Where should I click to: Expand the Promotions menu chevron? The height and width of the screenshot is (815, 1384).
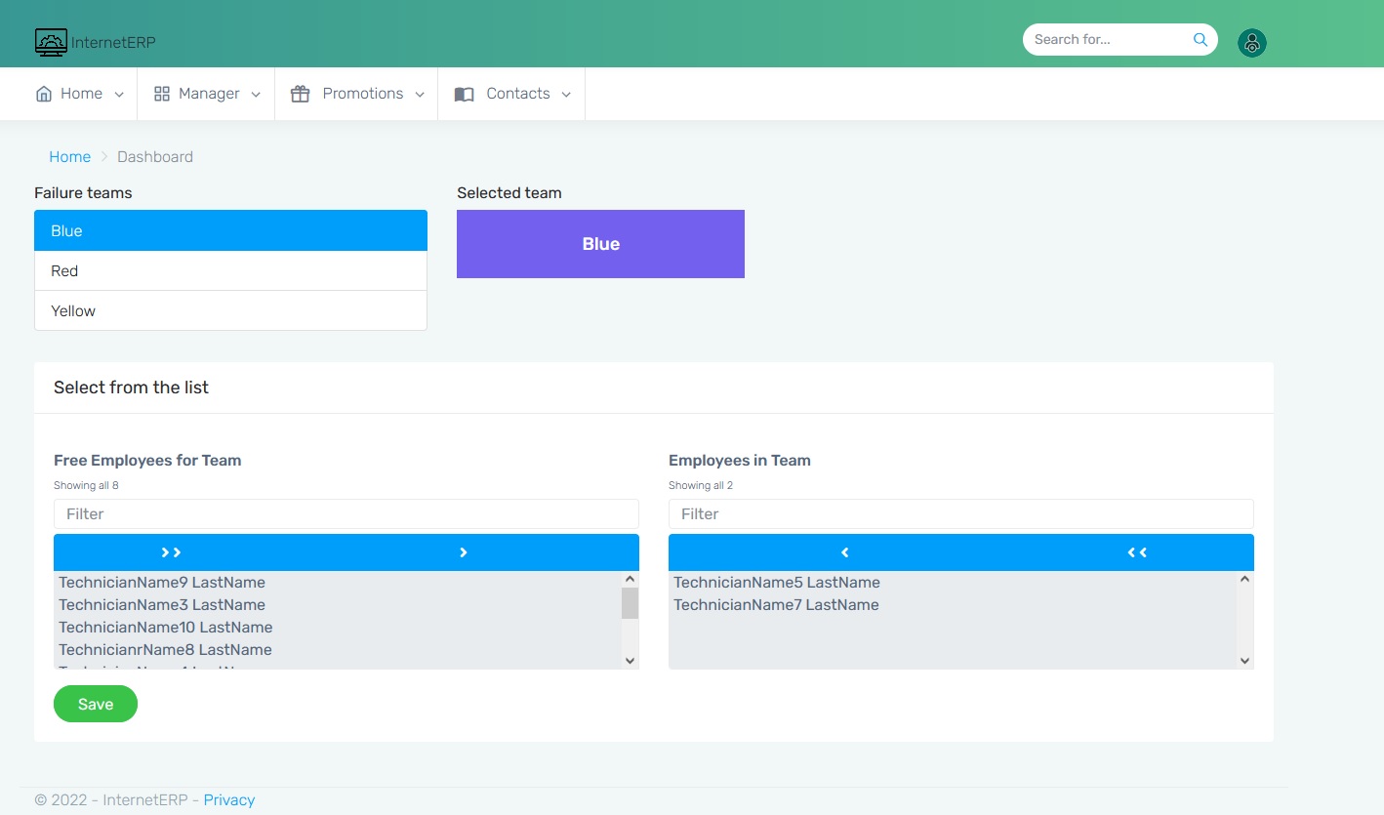[420, 95]
